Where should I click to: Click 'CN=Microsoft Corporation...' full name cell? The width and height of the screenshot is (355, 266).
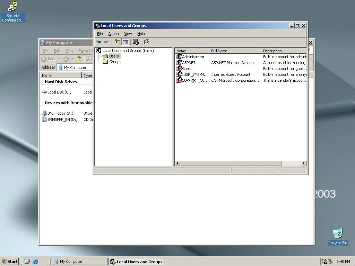pyautogui.click(x=235, y=80)
